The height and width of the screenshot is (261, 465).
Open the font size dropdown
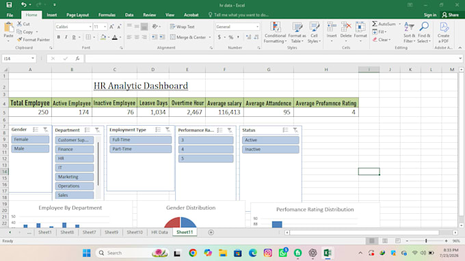(105, 27)
